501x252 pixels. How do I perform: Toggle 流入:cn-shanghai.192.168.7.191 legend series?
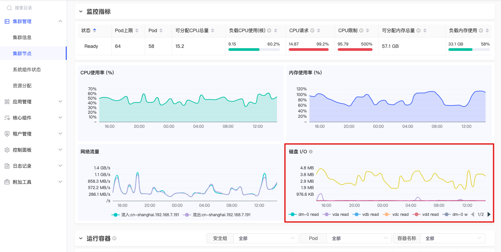(145, 215)
